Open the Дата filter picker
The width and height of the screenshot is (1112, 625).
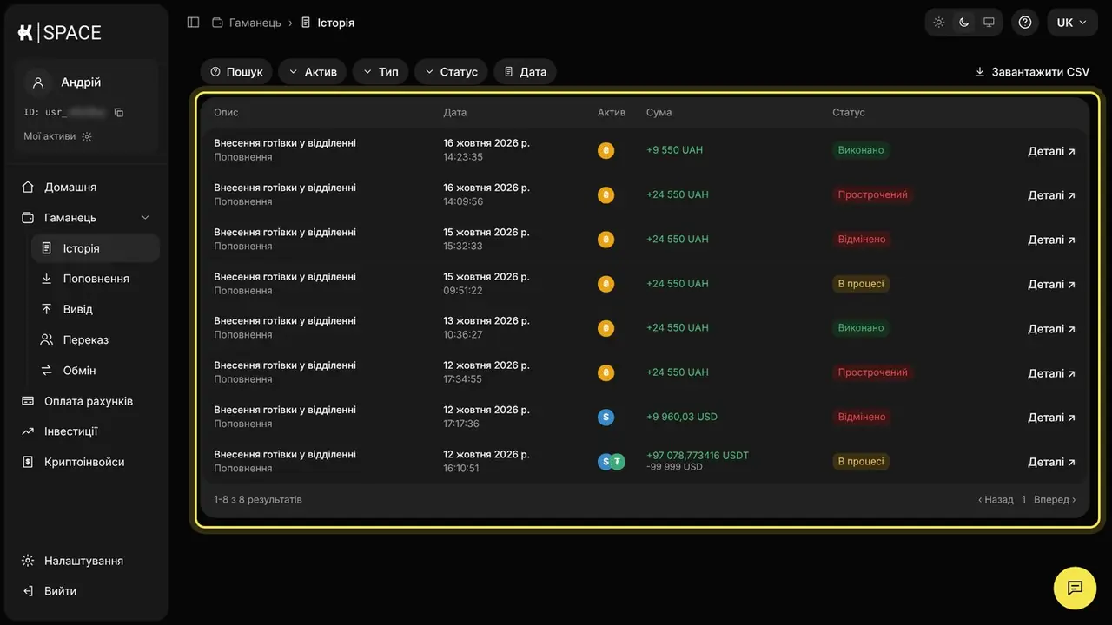tap(525, 72)
